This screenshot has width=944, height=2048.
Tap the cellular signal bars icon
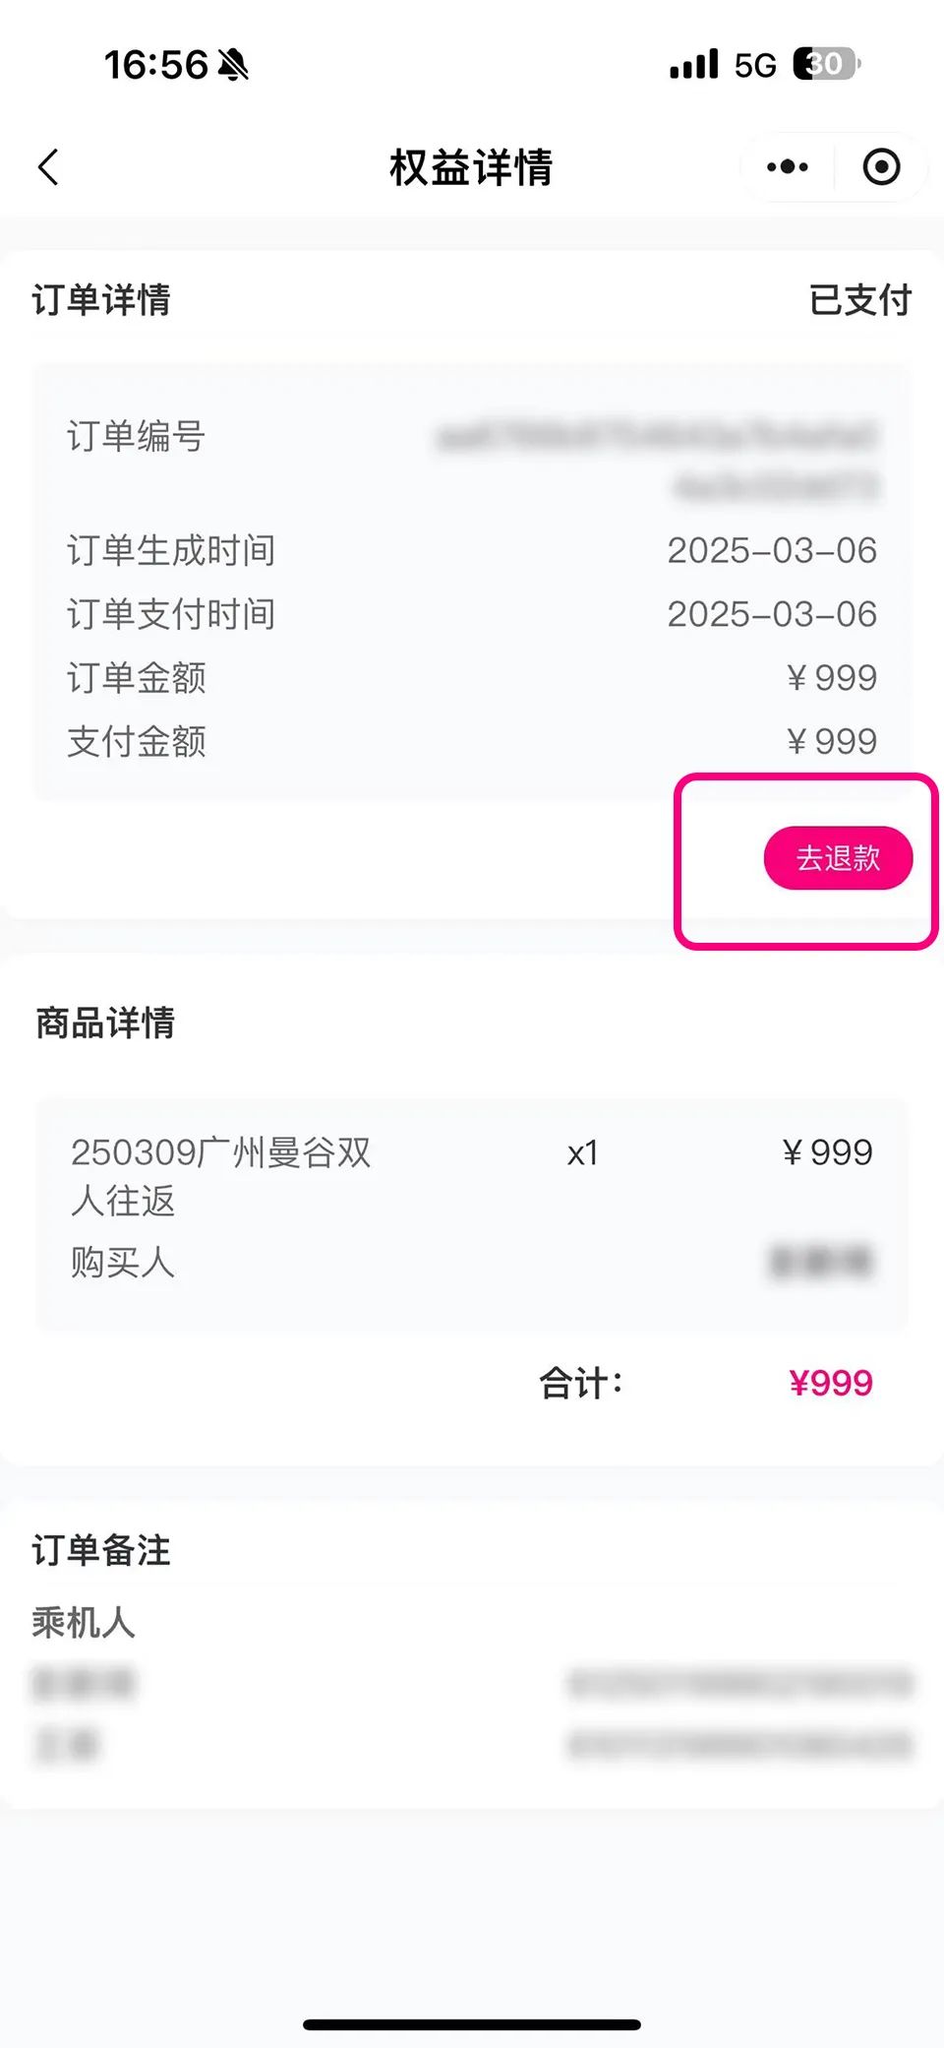tap(694, 65)
